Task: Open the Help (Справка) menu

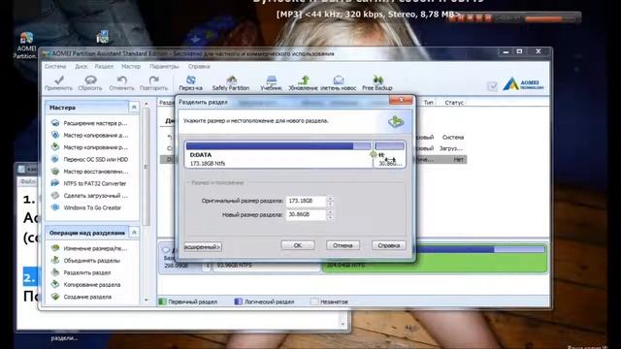Action: click(x=199, y=67)
